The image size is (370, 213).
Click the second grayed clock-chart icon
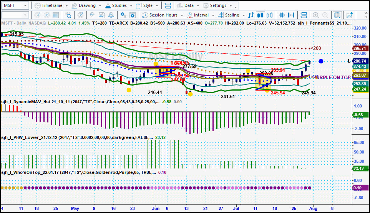(x=47, y=15)
